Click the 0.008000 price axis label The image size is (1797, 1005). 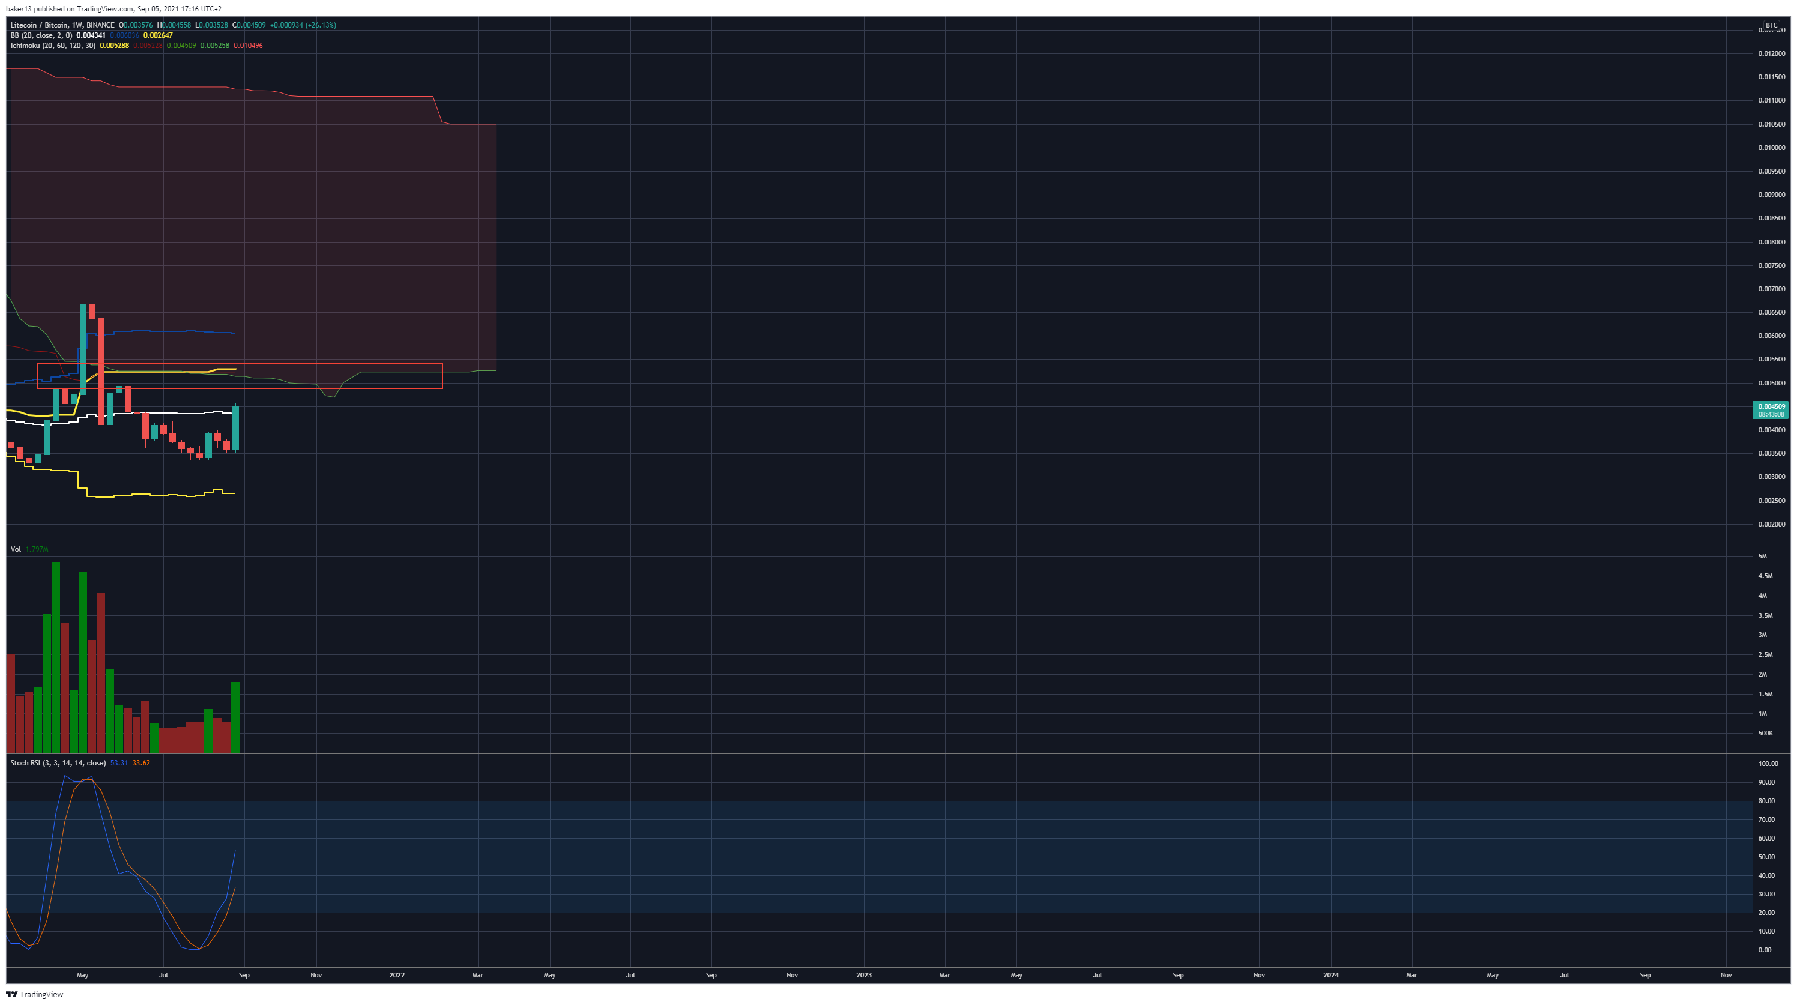click(1772, 242)
